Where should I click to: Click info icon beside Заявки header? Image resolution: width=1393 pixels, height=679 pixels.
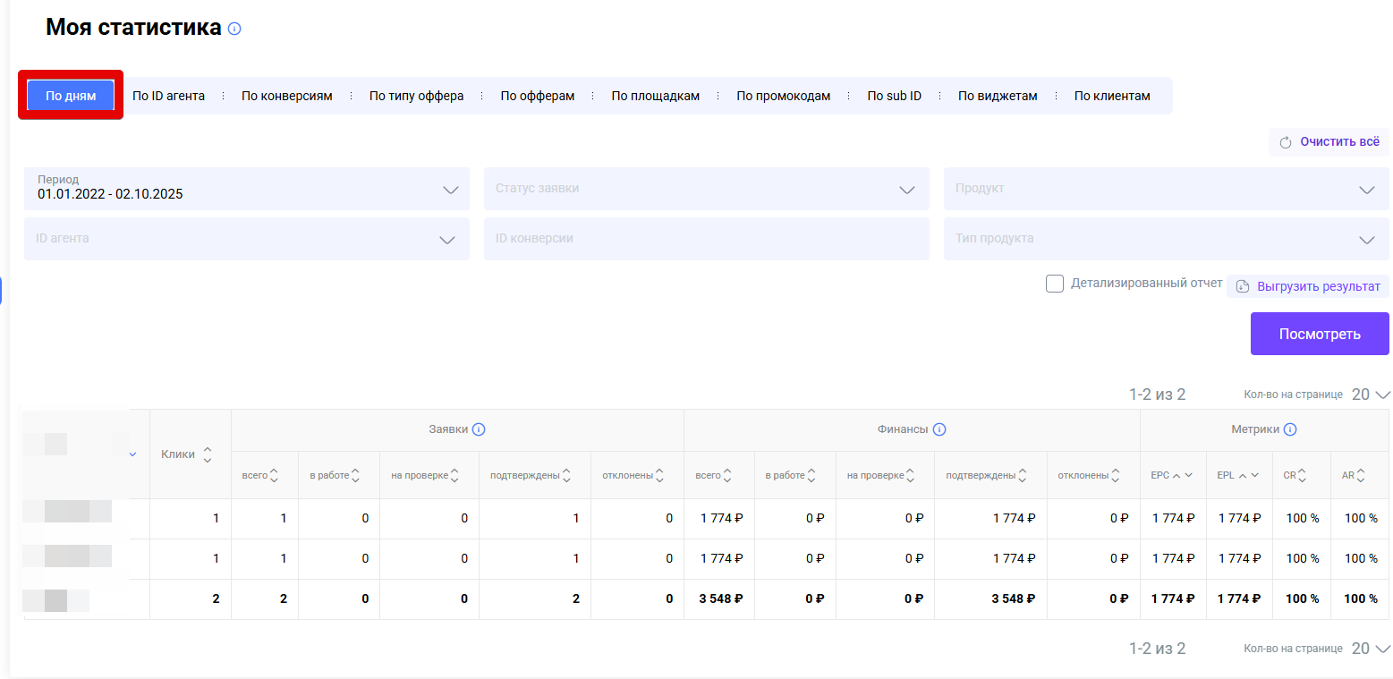(x=479, y=429)
